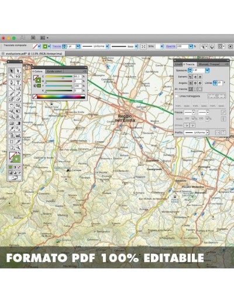This screenshot has height=303, width=234.
Task: Select the Hand tool
Action: click(12, 147)
